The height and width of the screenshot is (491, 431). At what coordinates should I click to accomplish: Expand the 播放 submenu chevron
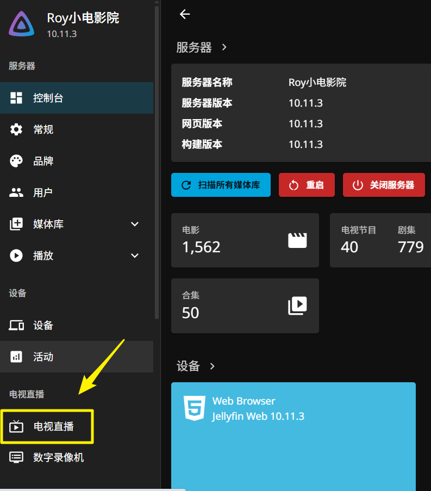pos(135,256)
